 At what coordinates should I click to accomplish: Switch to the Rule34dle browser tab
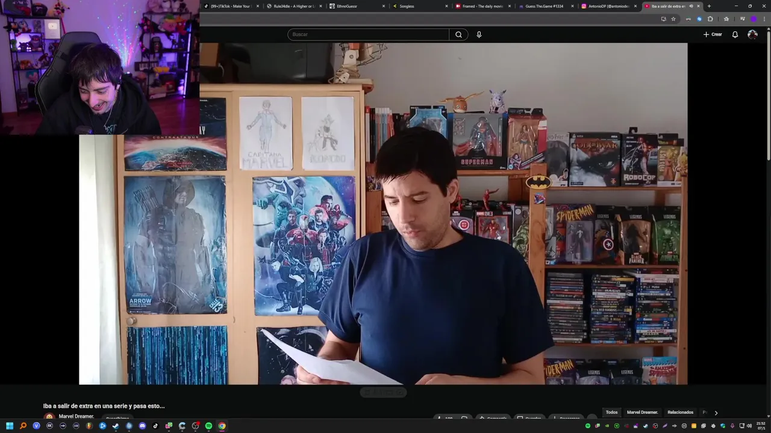295,6
